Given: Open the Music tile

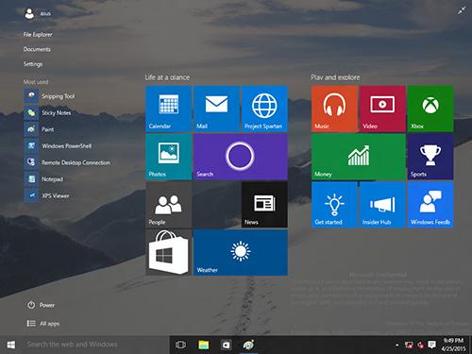Looking at the screenshot, I should pyautogui.click(x=334, y=109).
